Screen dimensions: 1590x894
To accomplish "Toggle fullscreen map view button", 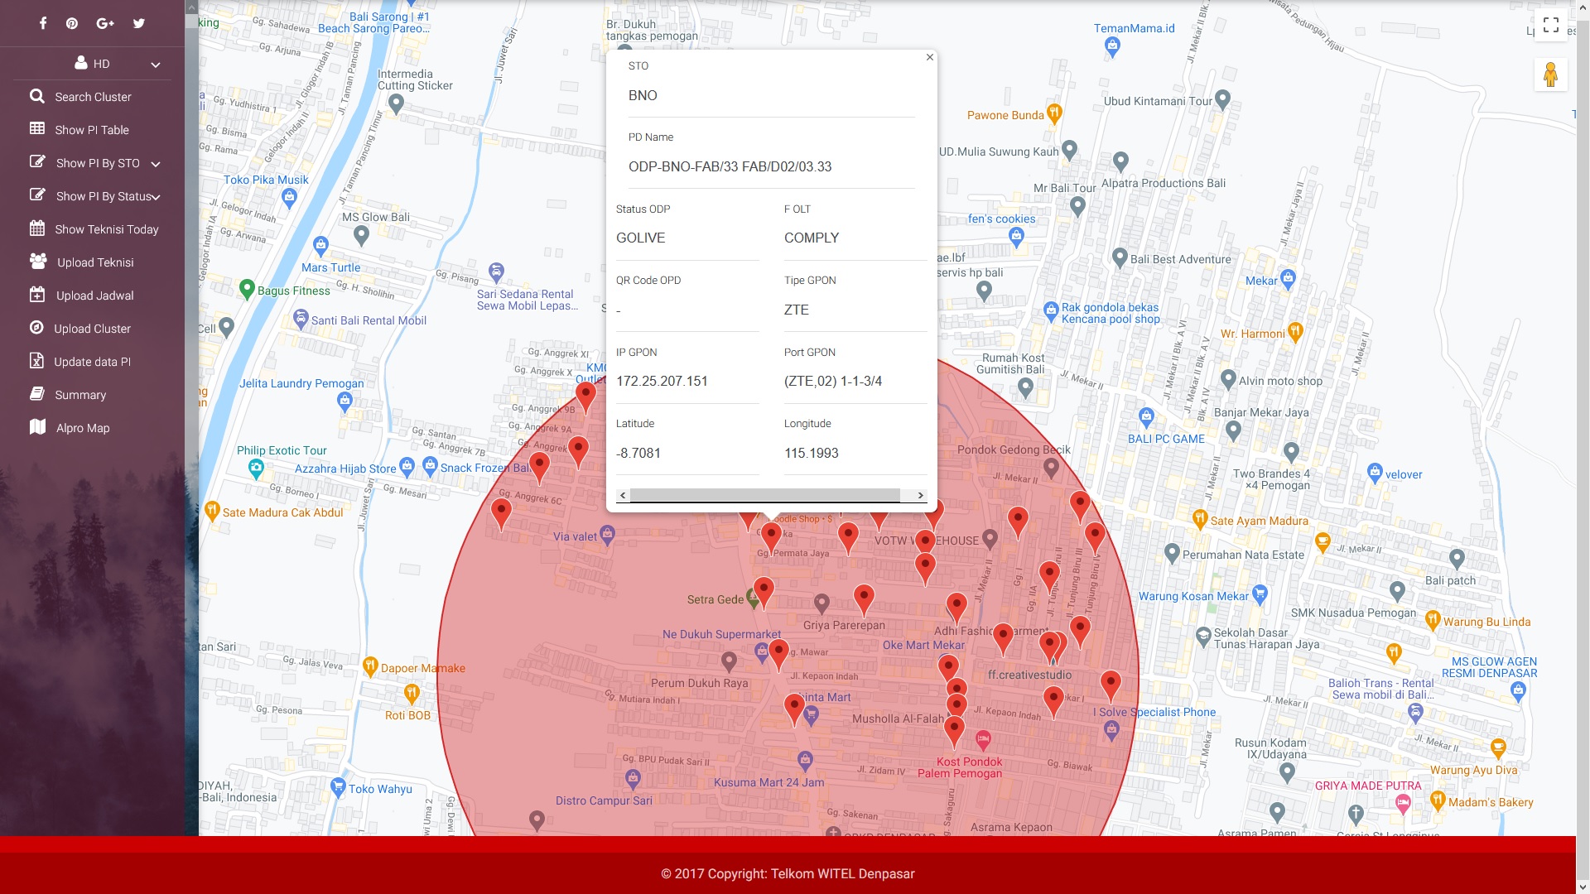I will pos(1550,25).
